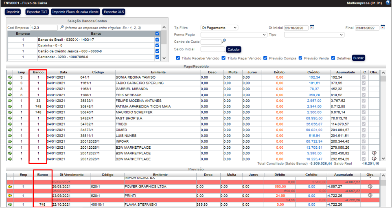The height and width of the screenshot is (209, 392).
Task: Uncheck Título Receber Vencido checkbox
Action: 178,58
